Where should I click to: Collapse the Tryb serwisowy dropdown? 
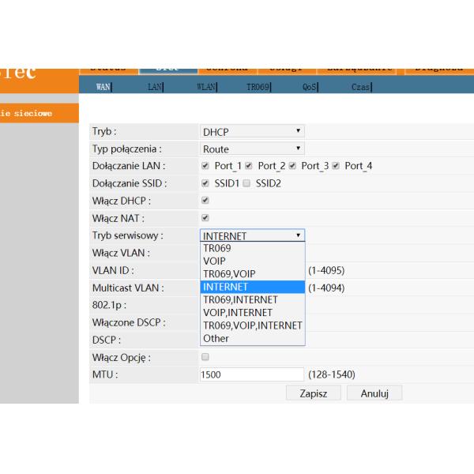coord(252,235)
